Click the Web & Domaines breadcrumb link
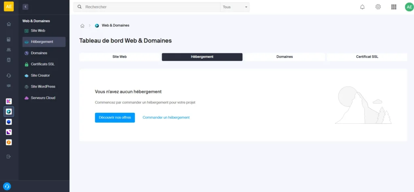This screenshot has width=414, height=192. point(115,25)
